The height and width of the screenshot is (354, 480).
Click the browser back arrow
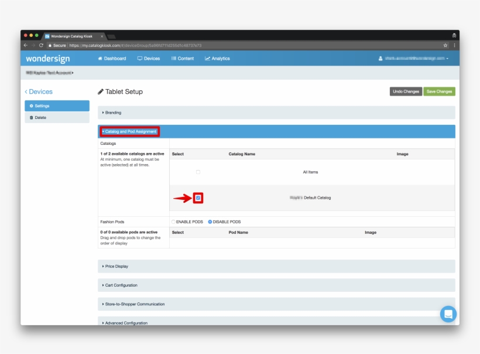click(x=26, y=45)
